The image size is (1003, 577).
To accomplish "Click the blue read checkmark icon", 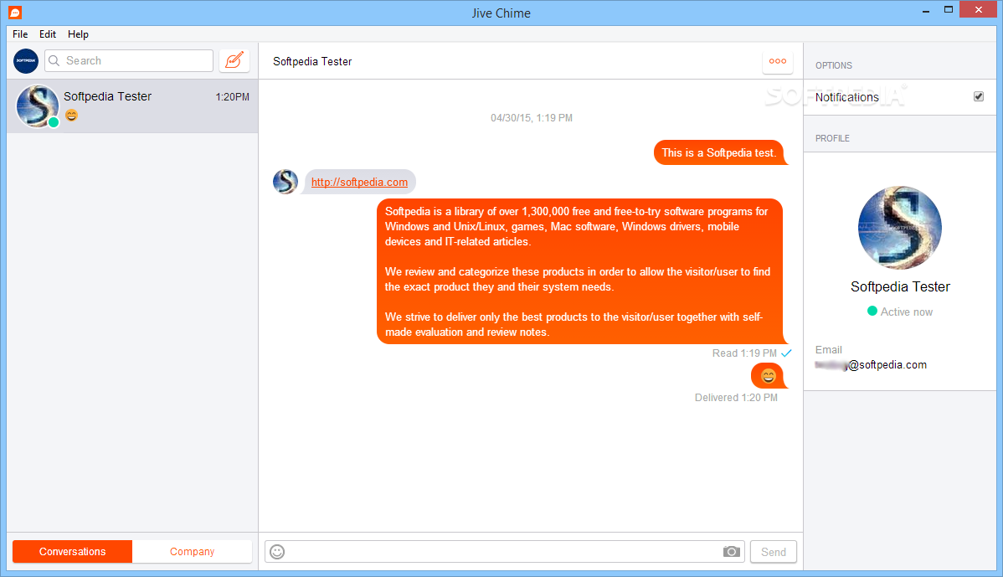I will [787, 353].
